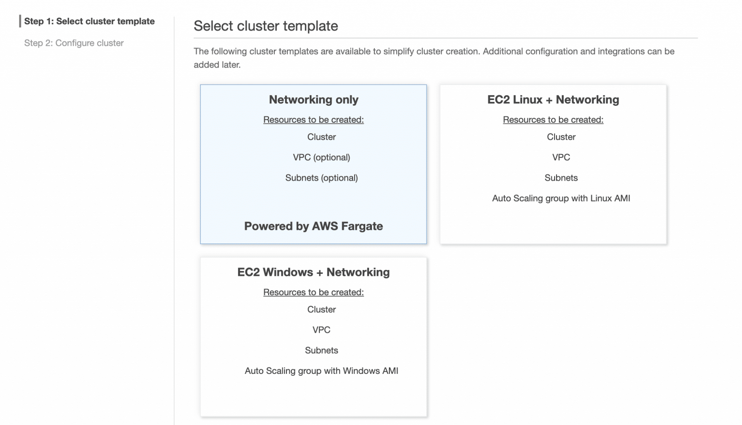Click the cluster templates description paragraph
Viewport: 742px width, 425px height.
tap(433, 57)
